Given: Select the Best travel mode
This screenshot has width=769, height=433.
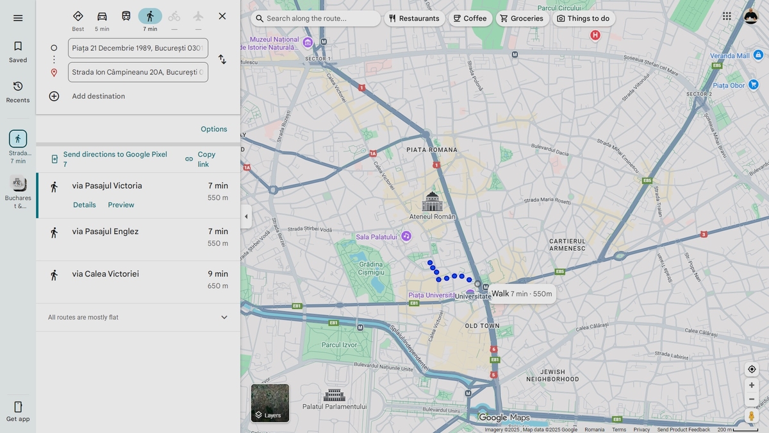Looking at the screenshot, I should (78, 20).
